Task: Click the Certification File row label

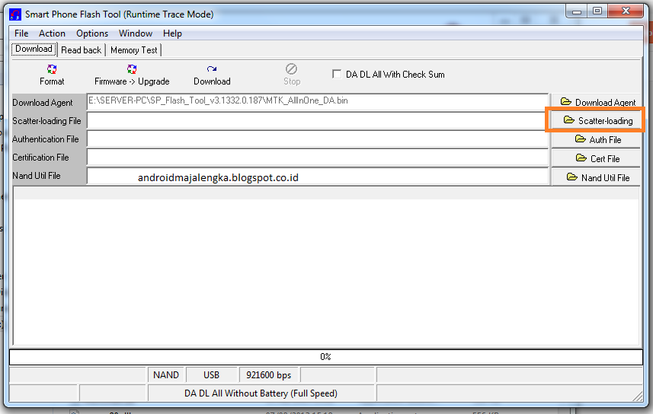Action: [x=40, y=158]
